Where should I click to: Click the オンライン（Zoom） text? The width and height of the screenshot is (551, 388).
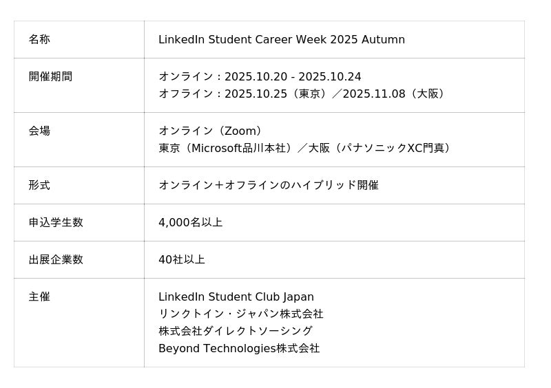click(x=211, y=131)
